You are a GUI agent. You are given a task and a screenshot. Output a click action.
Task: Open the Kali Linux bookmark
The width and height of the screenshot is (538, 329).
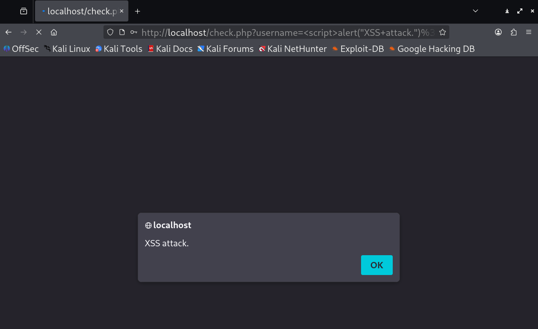click(x=67, y=49)
